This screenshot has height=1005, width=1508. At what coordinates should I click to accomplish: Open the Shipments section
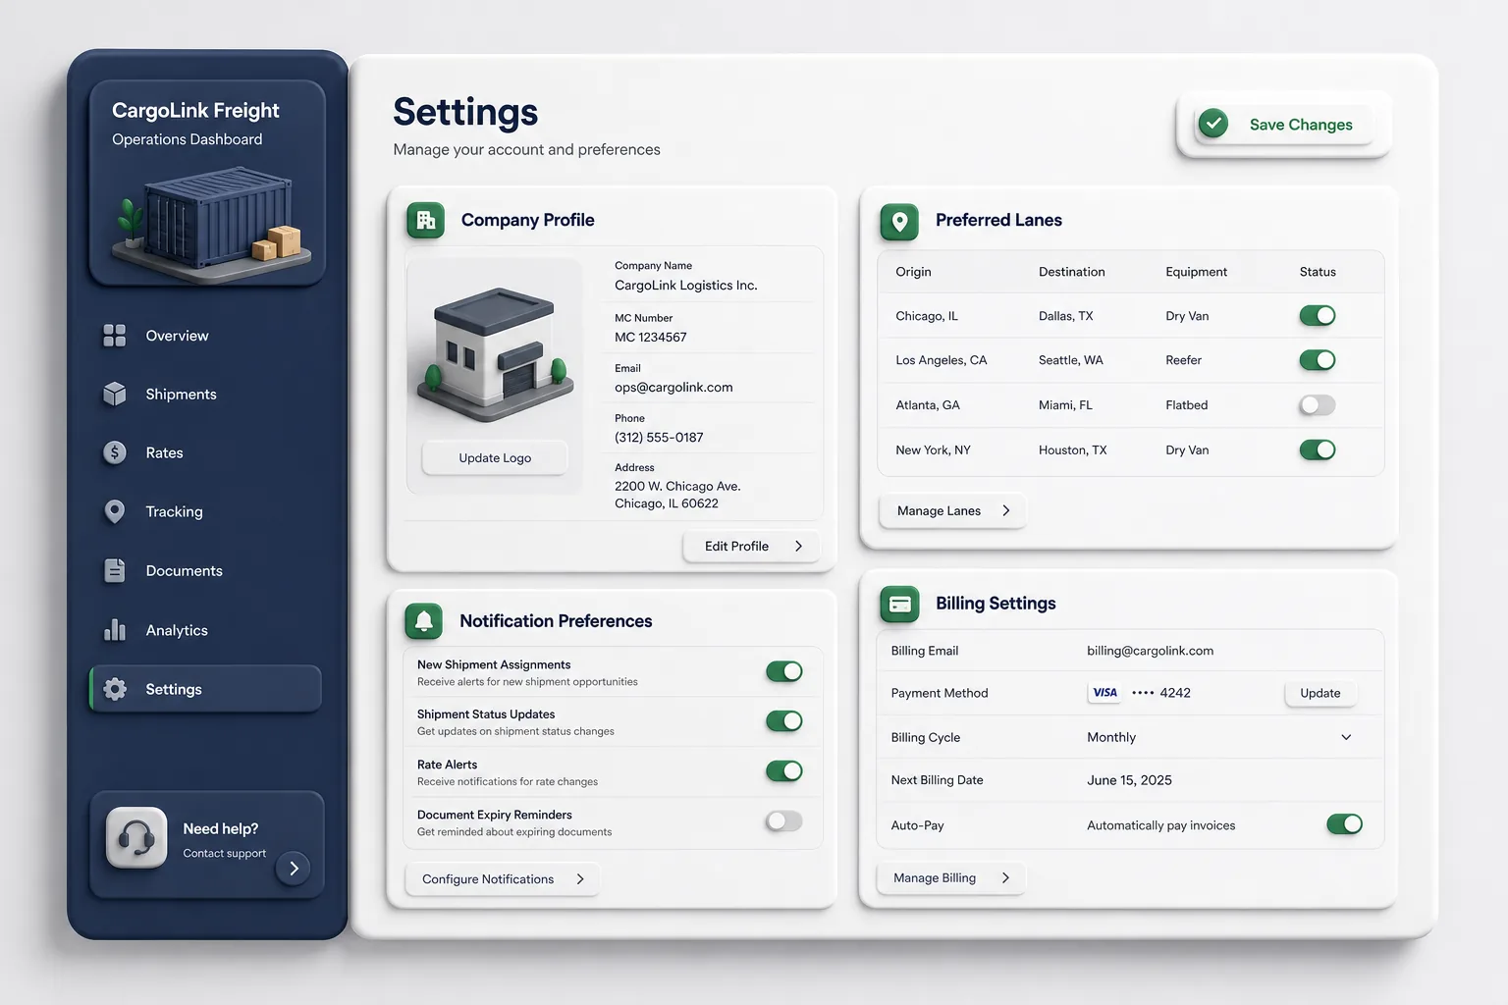(x=205, y=394)
